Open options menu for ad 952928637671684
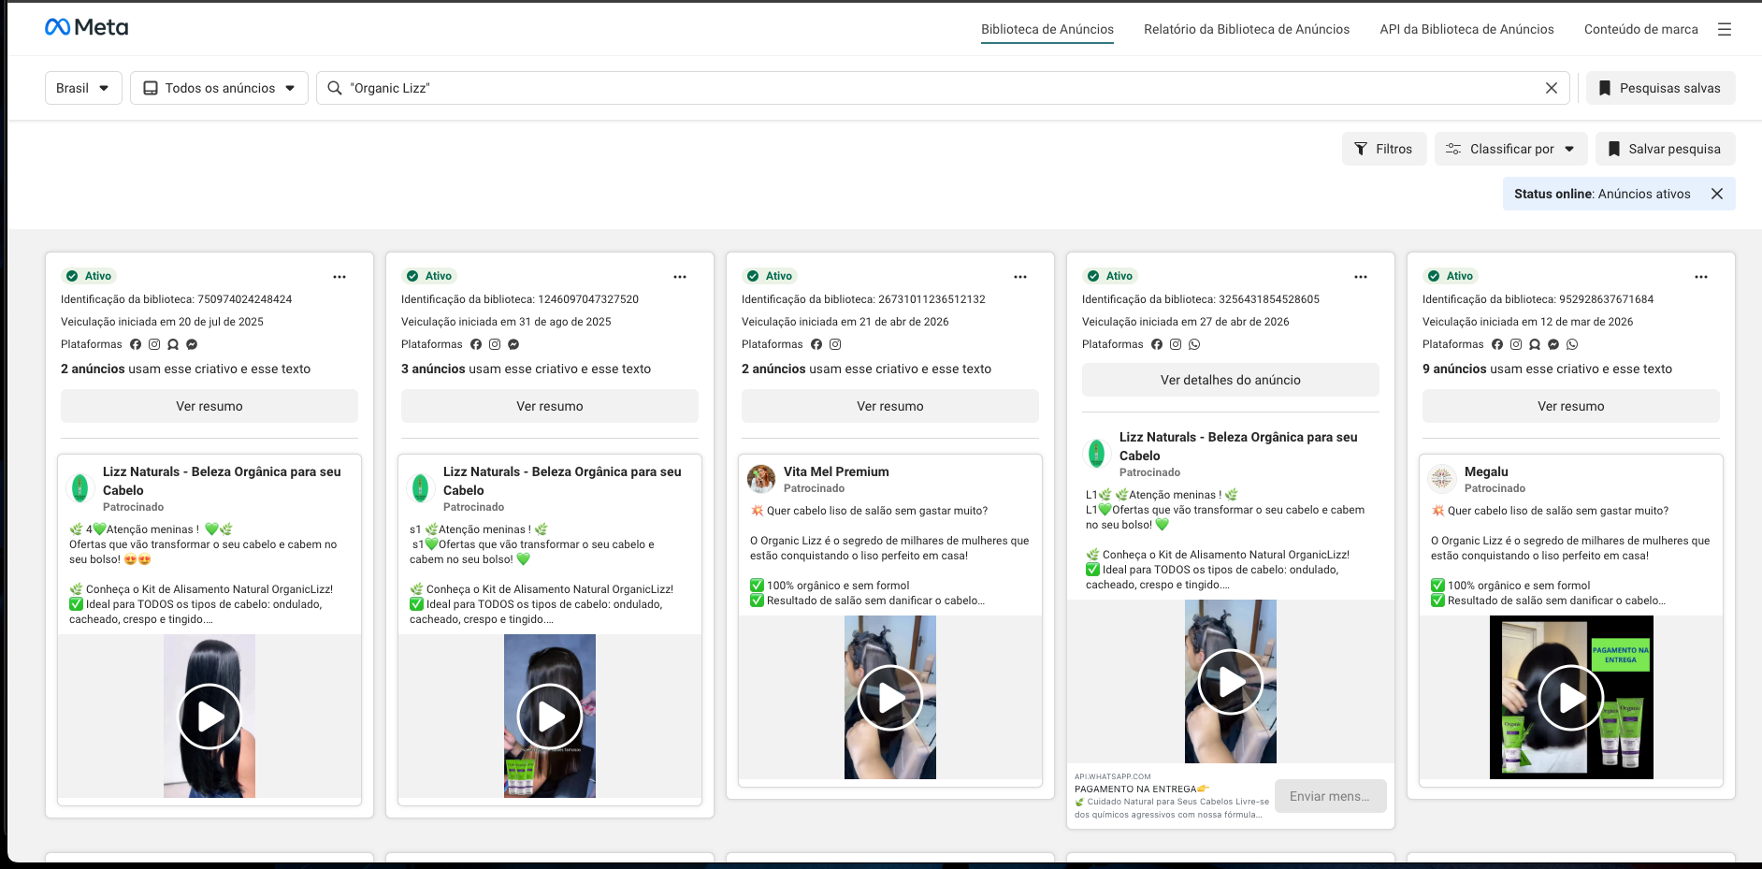1762x869 pixels. point(1701,277)
